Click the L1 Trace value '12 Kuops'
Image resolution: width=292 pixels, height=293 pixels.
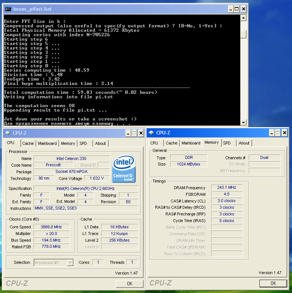click(x=120, y=234)
